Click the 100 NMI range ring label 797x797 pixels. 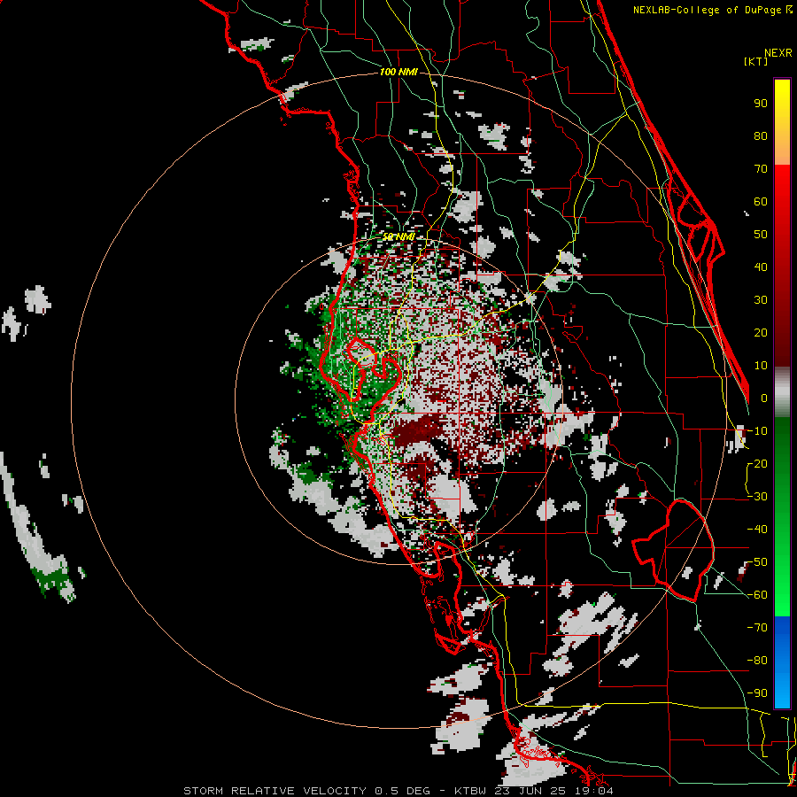coord(398,73)
